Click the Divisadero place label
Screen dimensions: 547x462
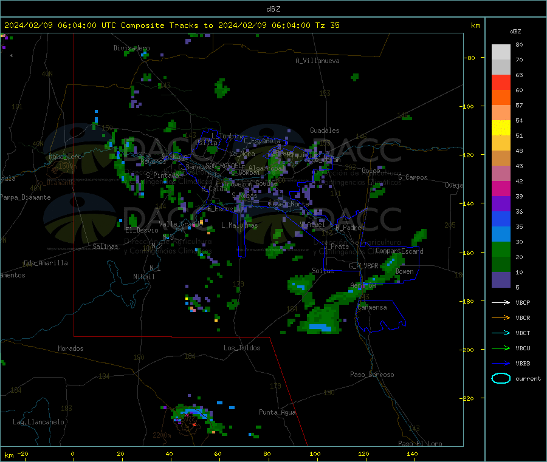pyautogui.click(x=131, y=48)
